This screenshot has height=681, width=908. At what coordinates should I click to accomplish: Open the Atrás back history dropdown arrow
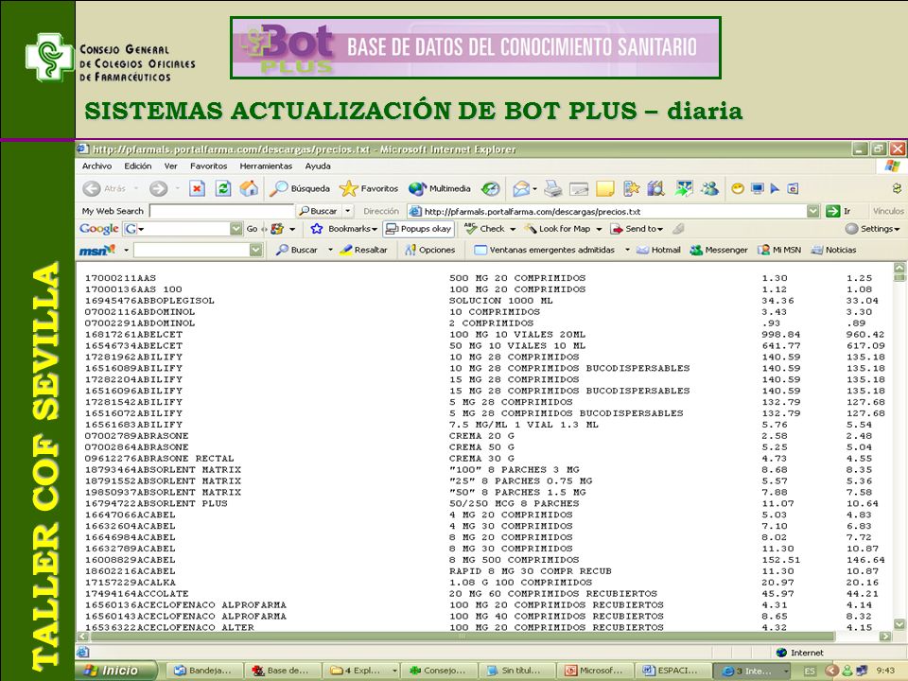(136, 189)
